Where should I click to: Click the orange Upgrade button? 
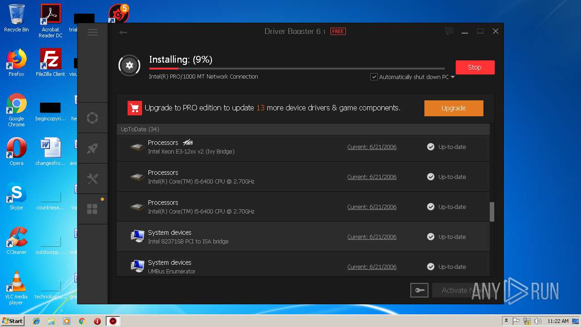tap(453, 108)
